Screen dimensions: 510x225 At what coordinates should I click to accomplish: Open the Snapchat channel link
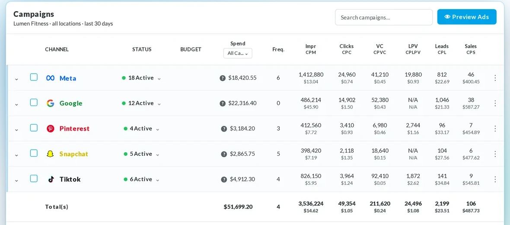click(x=74, y=154)
